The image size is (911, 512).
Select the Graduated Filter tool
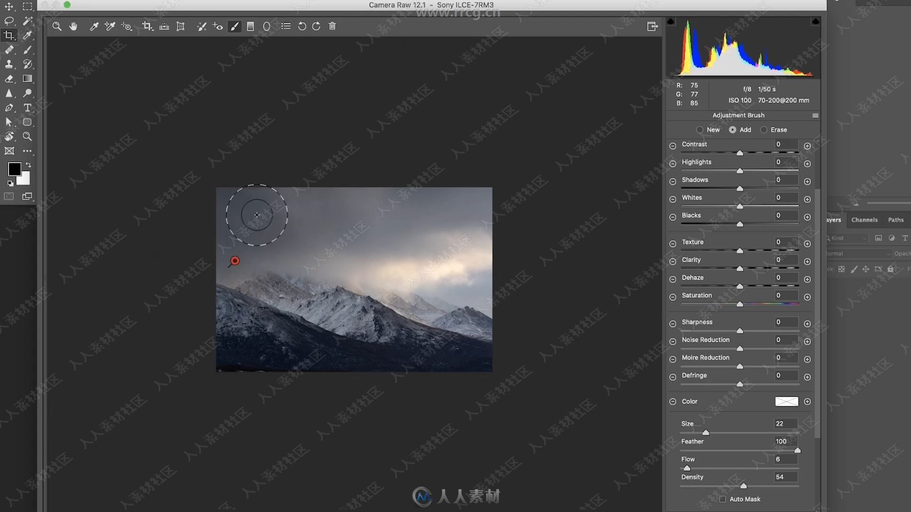[x=250, y=26]
